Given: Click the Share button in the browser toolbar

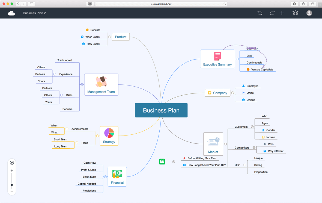Looking at the screenshot, I should [303, 4].
